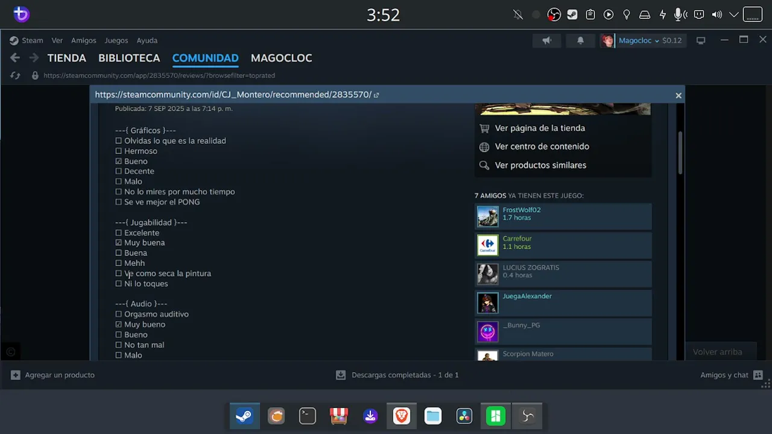
Task: Click the globe icon for content hub
Action: pyautogui.click(x=484, y=146)
